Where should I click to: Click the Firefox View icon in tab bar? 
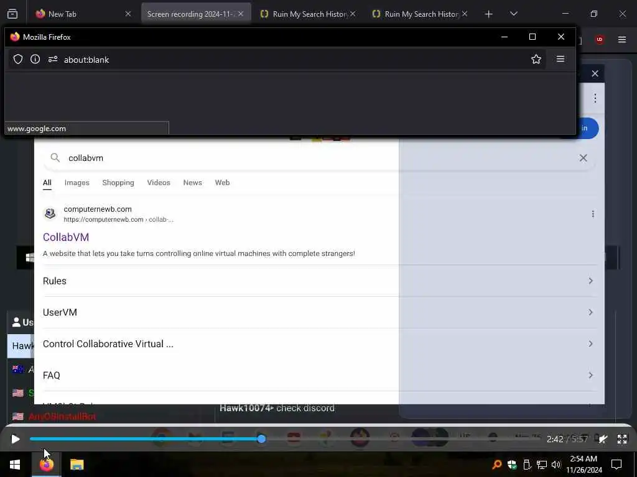[x=12, y=14]
